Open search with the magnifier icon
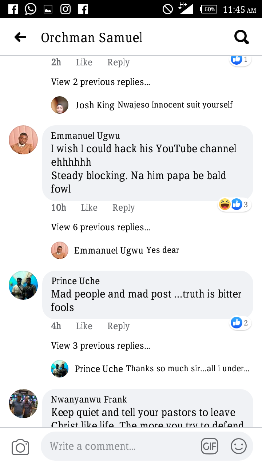Image resolution: width=262 pixels, height=465 pixels. (241, 37)
